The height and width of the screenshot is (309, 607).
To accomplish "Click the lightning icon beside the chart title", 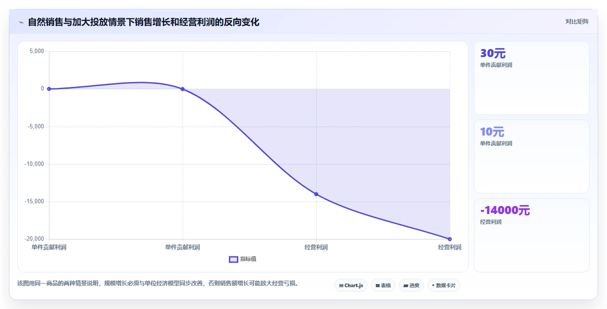I will click(x=21, y=22).
